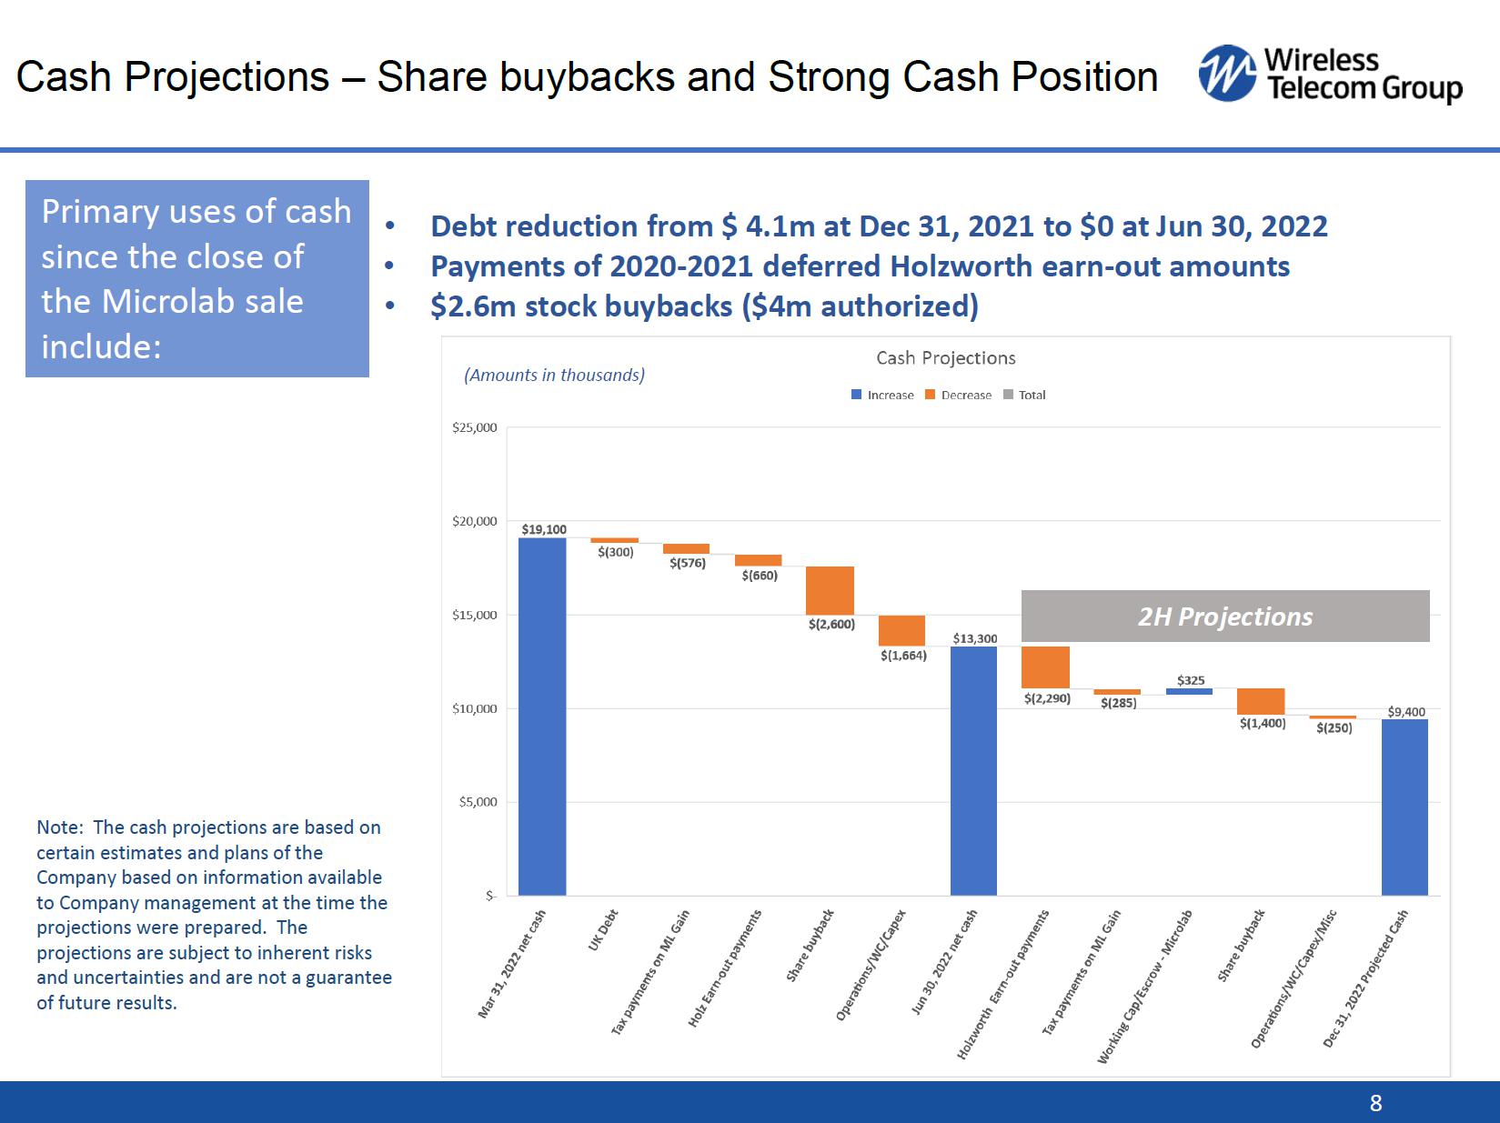This screenshot has width=1500, height=1123.
Task: Click the Debt reduction bullet text
Action: (878, 226)
